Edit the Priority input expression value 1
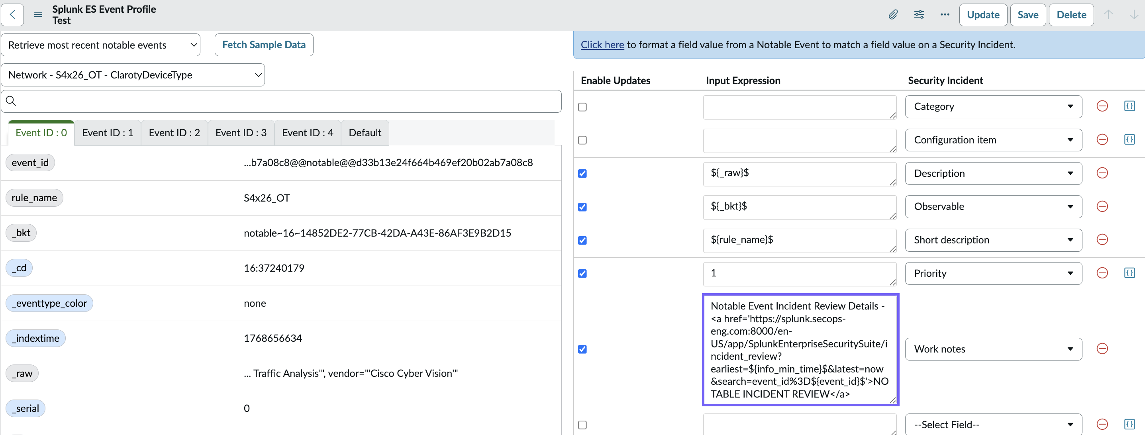This screenshot has width=1145, height=435. click(800, 274)
